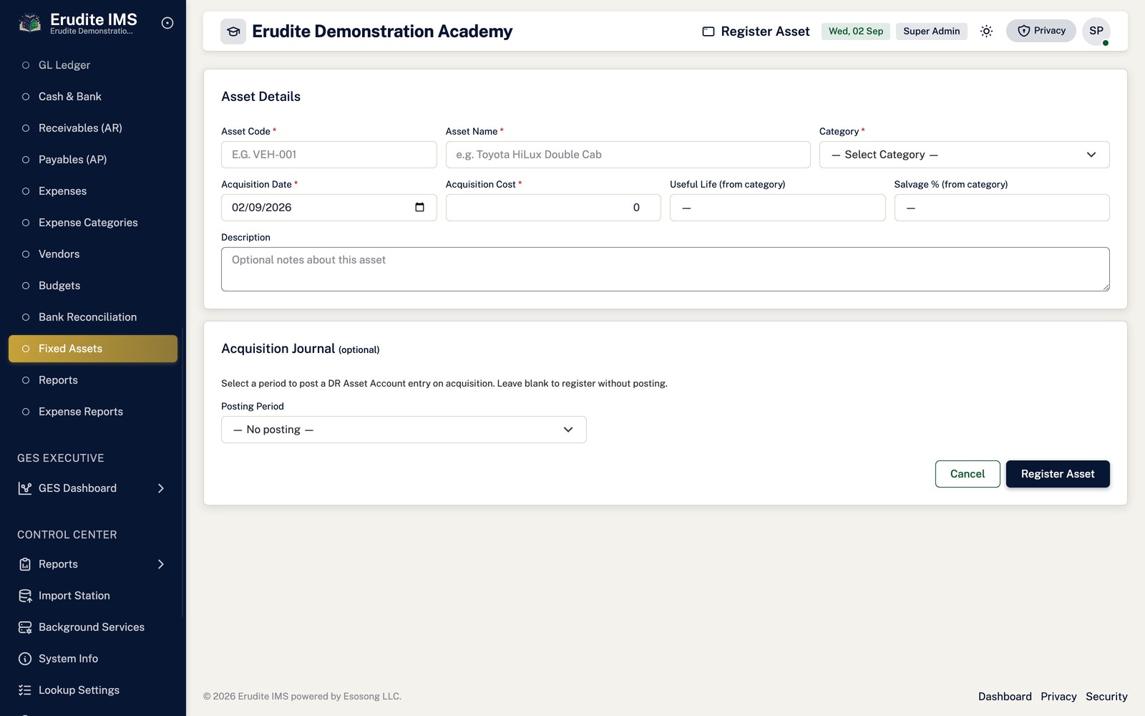Open the Posting Period dropdown
The height and width of the screenshot is (716, 1145).
(x=404, y=430)
